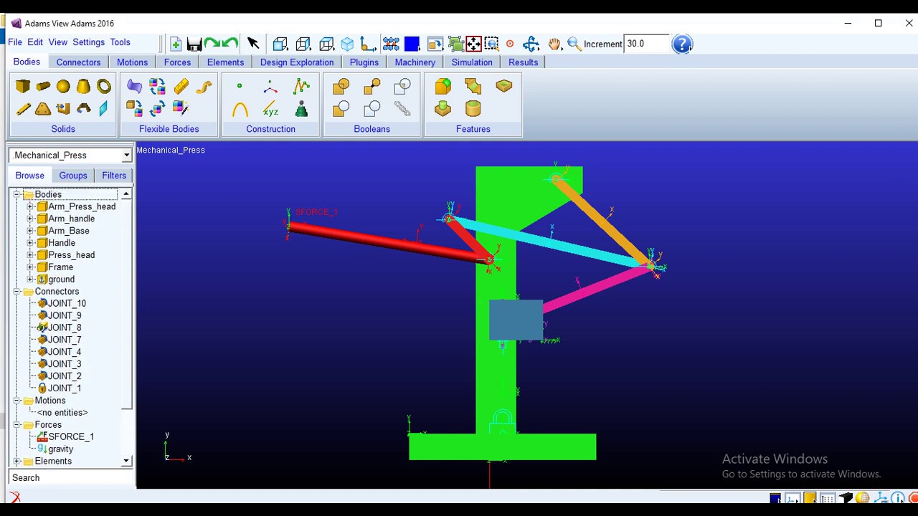Expand the Arm_Press_head body node

click(x=30, y=206)
